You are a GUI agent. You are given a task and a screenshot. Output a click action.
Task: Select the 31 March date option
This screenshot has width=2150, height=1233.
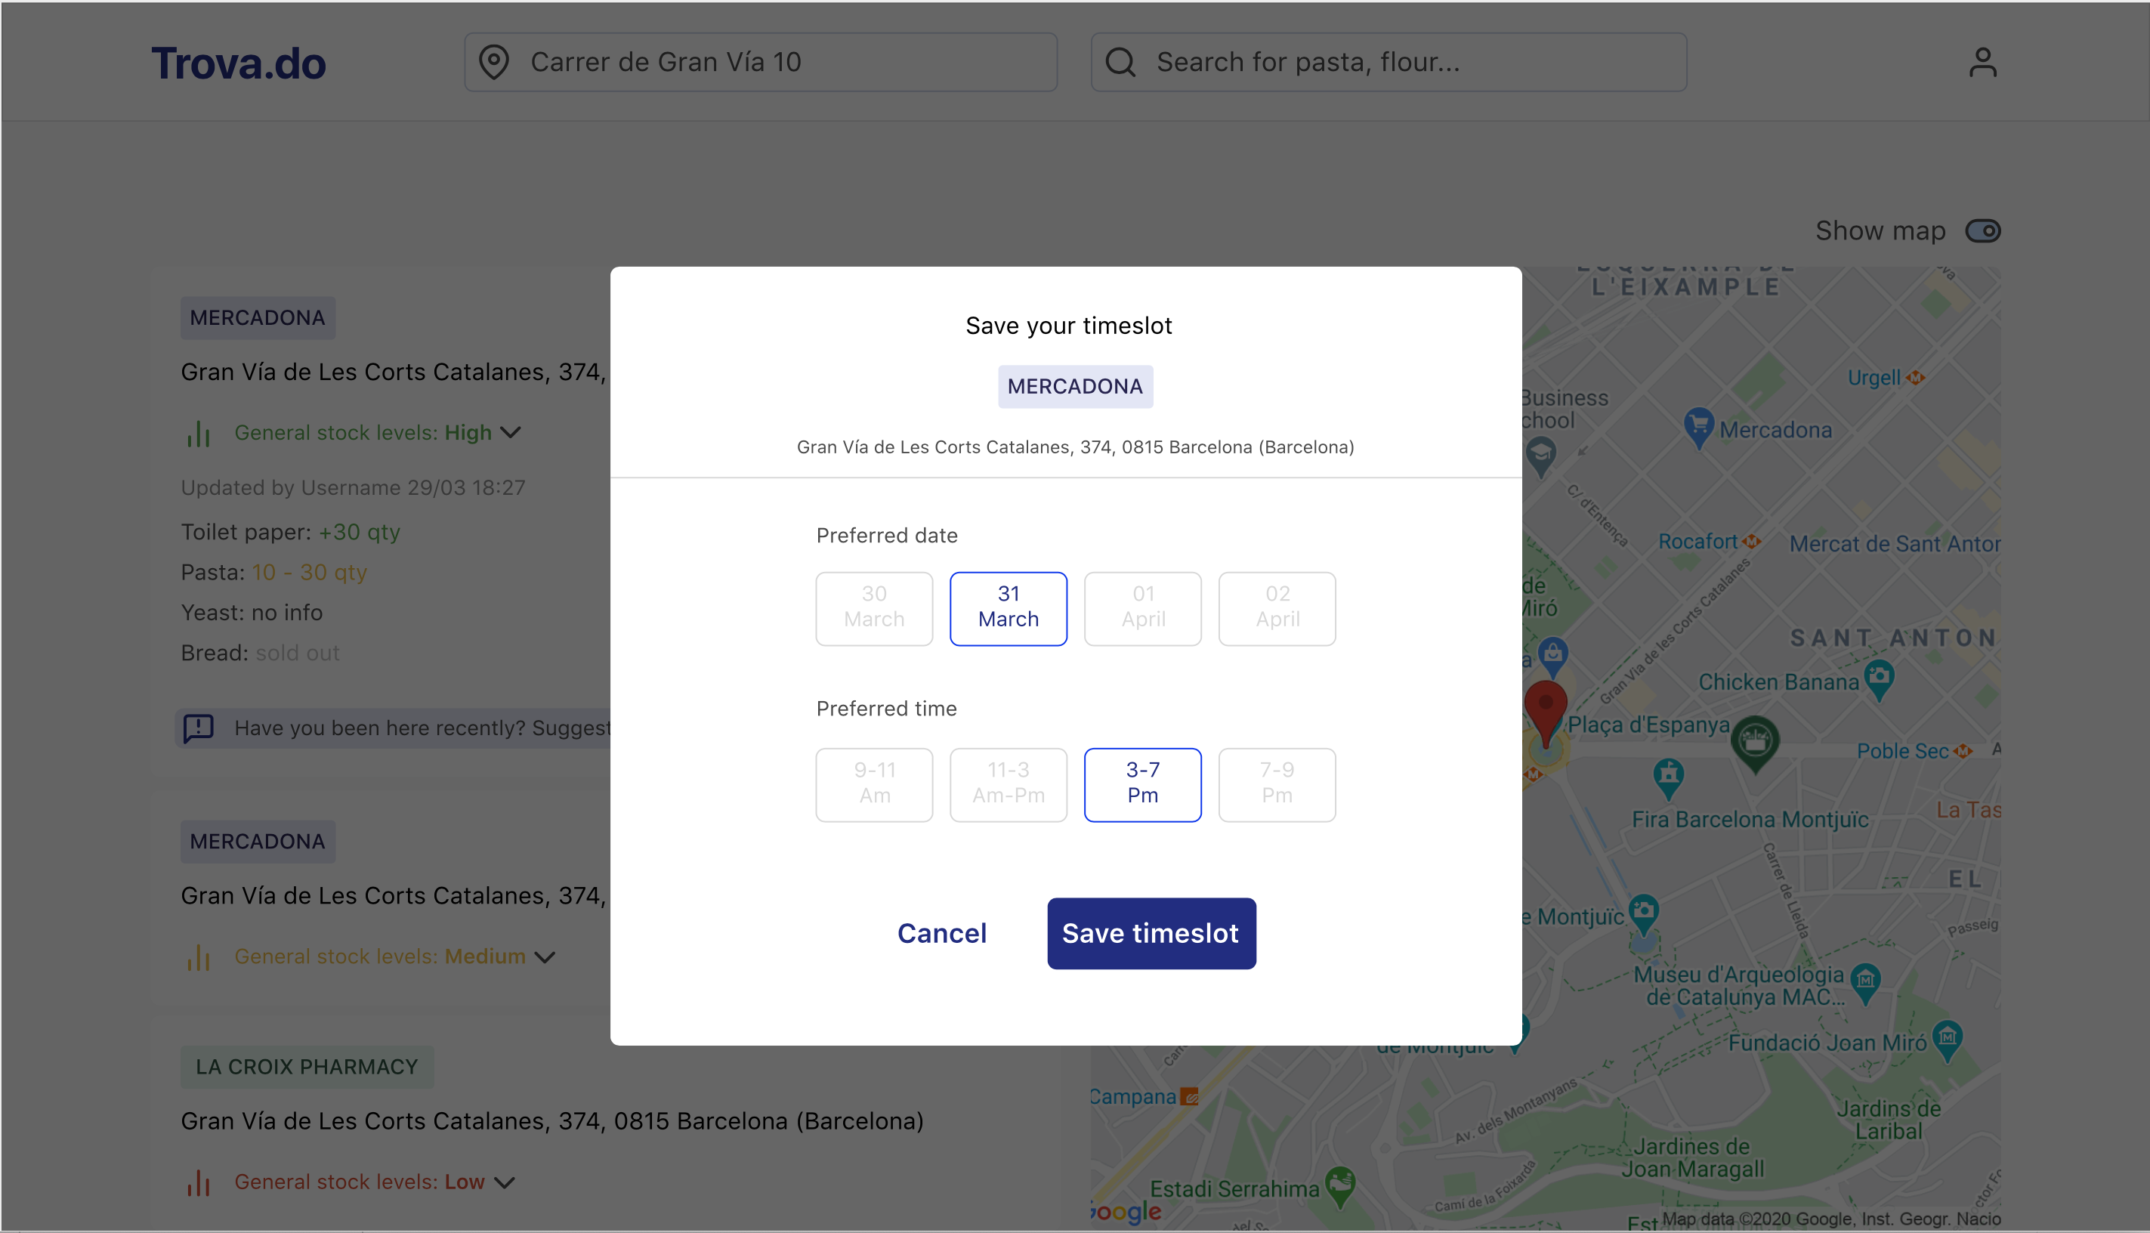1008,608
